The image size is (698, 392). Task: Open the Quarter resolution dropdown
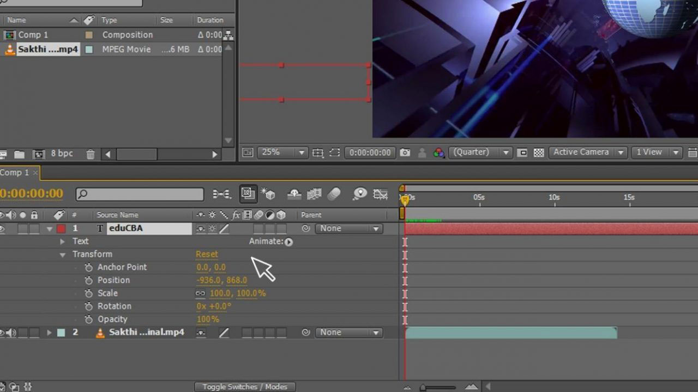tap(480, 152)
